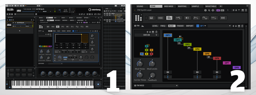Open the Curve Hi None dropdown
The height and width of the screenshot is (95, 256).
point(84,52)
